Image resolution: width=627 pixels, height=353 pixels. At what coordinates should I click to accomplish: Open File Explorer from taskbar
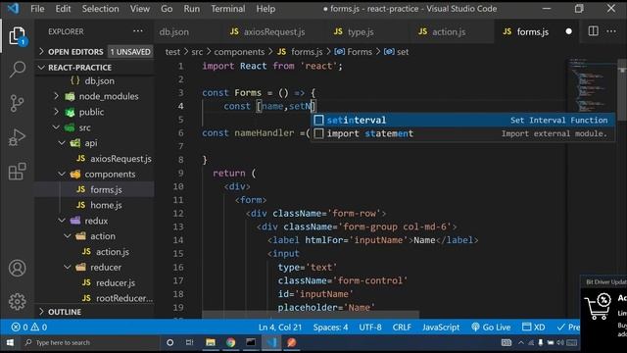click(x=211, y=342)
